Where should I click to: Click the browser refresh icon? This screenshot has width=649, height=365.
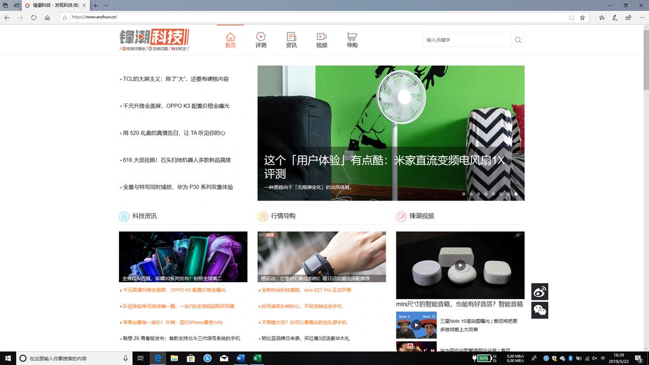click(x=34, y=17)
